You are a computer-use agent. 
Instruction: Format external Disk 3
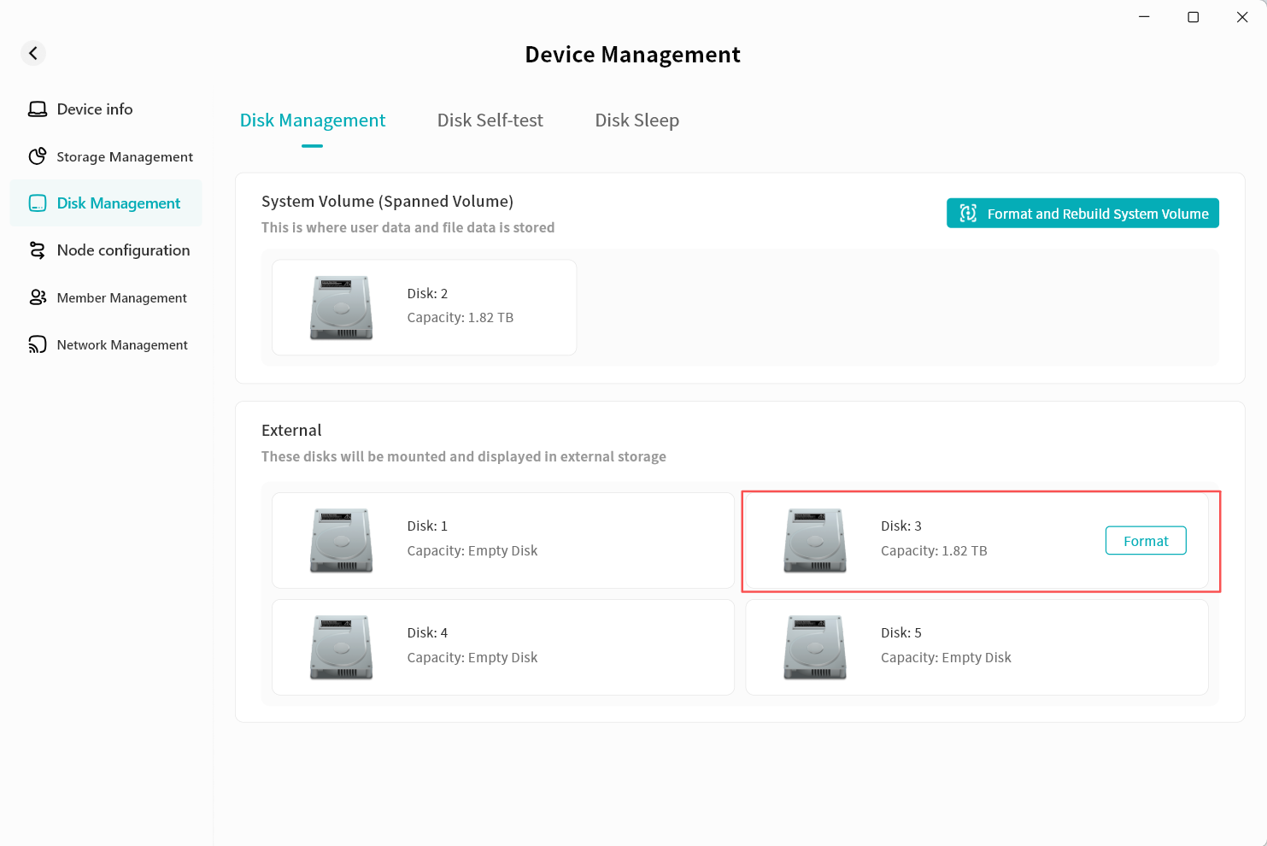pyautogui.click(x=1145, y=541)
